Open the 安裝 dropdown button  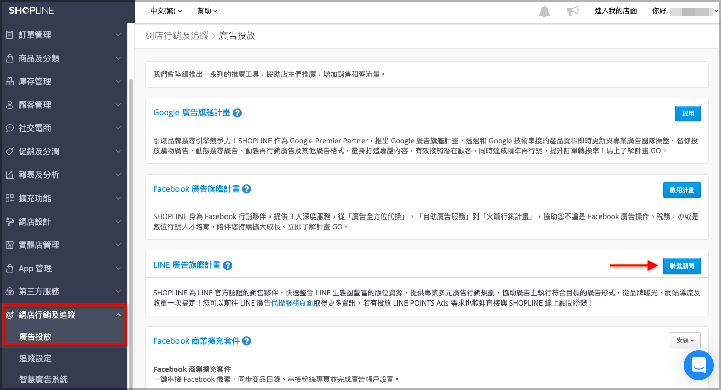[x=685, y=340]
